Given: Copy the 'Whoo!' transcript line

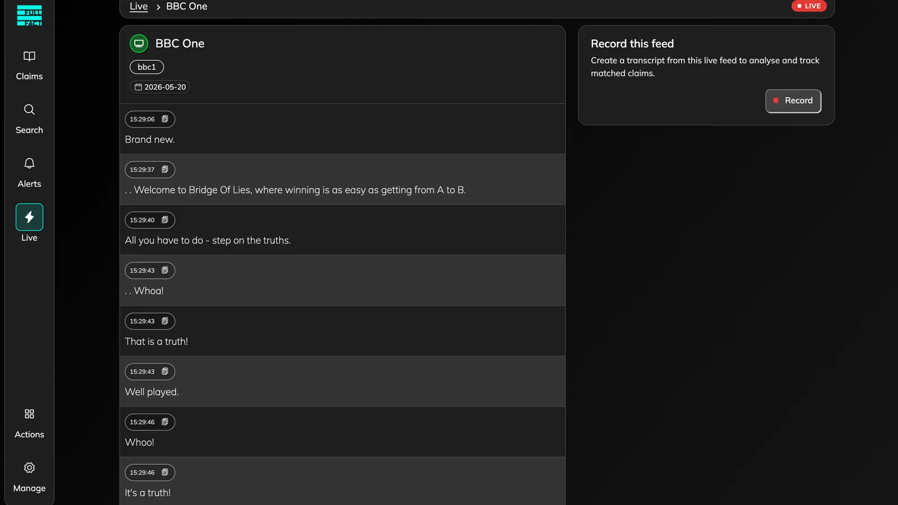Looking at the screenshot, I should [x=165, y=422].
